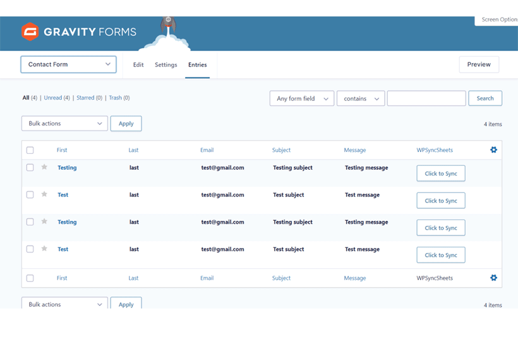Screen dimensions: 518x347
Task: Switch to the Settings tab
Action: [166, 64]
